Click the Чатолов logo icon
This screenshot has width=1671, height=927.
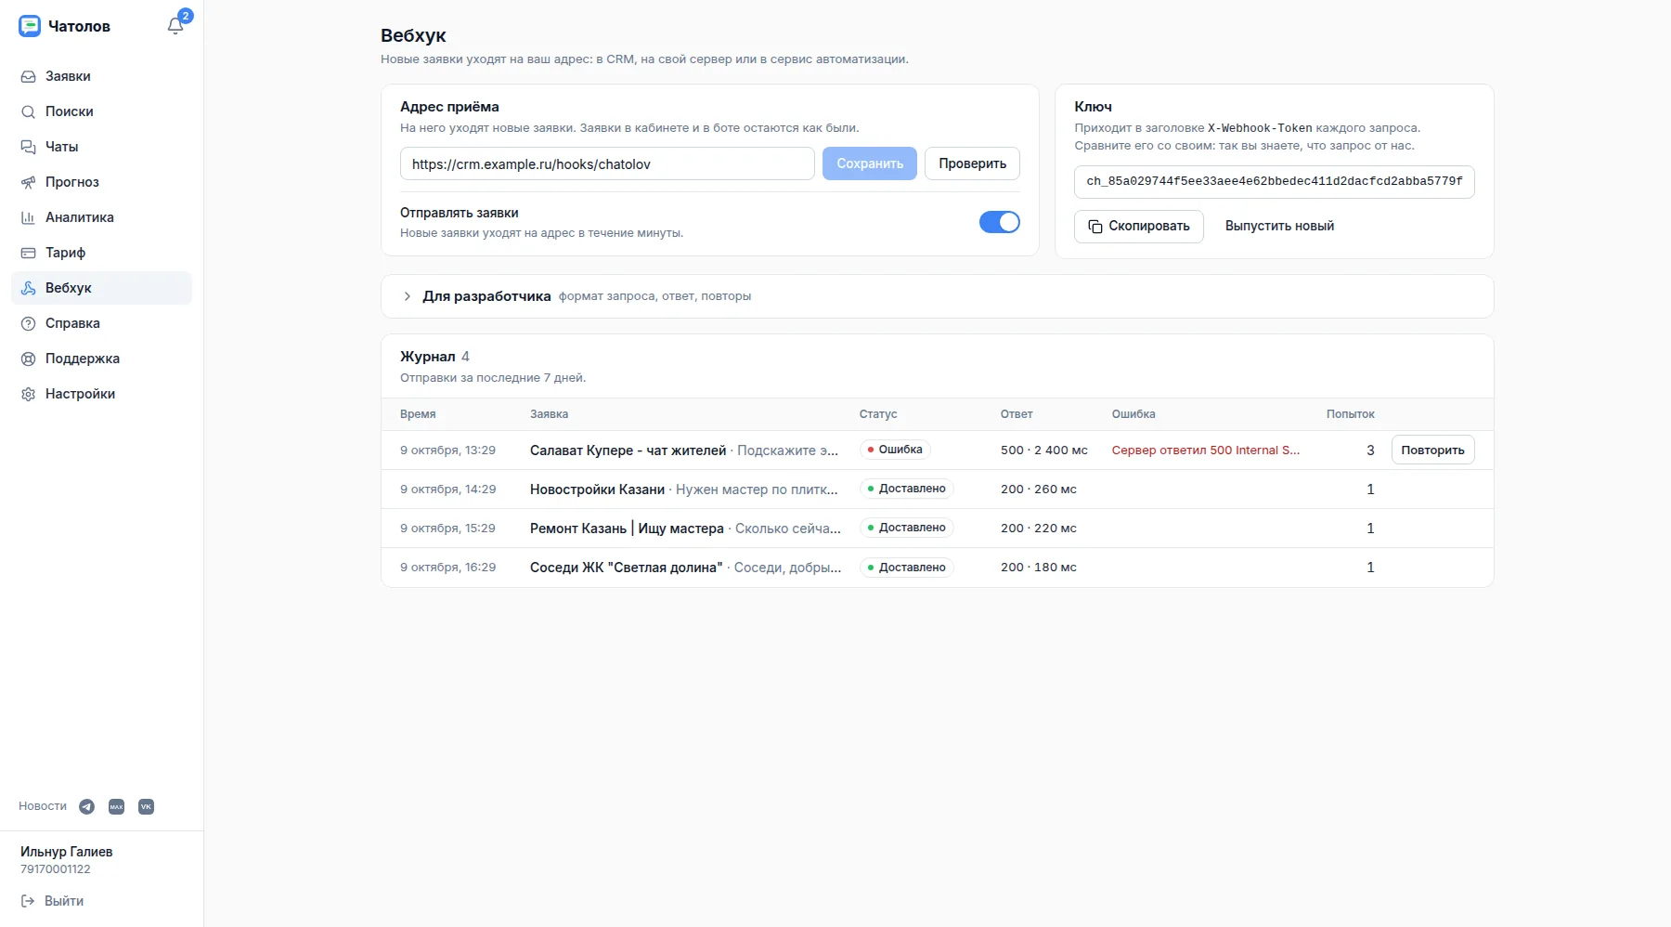coord(30,26)
